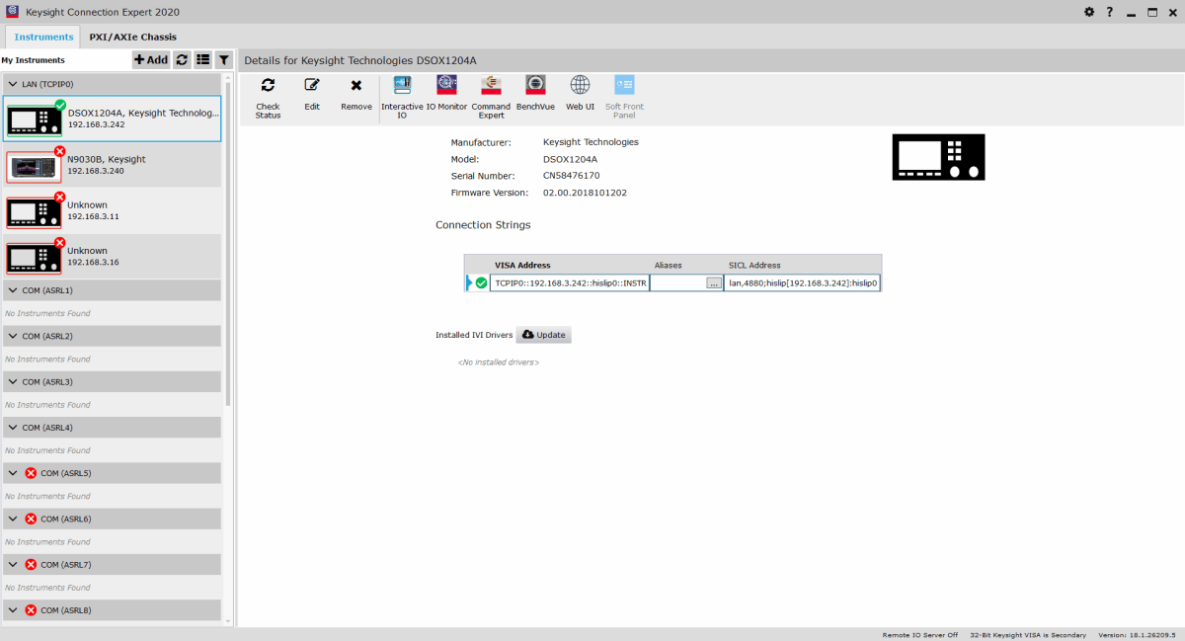
Task: Select the DSOX1204A instrument at 192.168.3.242
Action: pos(112,119)
